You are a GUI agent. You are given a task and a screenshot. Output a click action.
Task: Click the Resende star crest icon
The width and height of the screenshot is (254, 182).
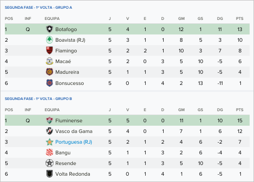(x=50, y=163)
